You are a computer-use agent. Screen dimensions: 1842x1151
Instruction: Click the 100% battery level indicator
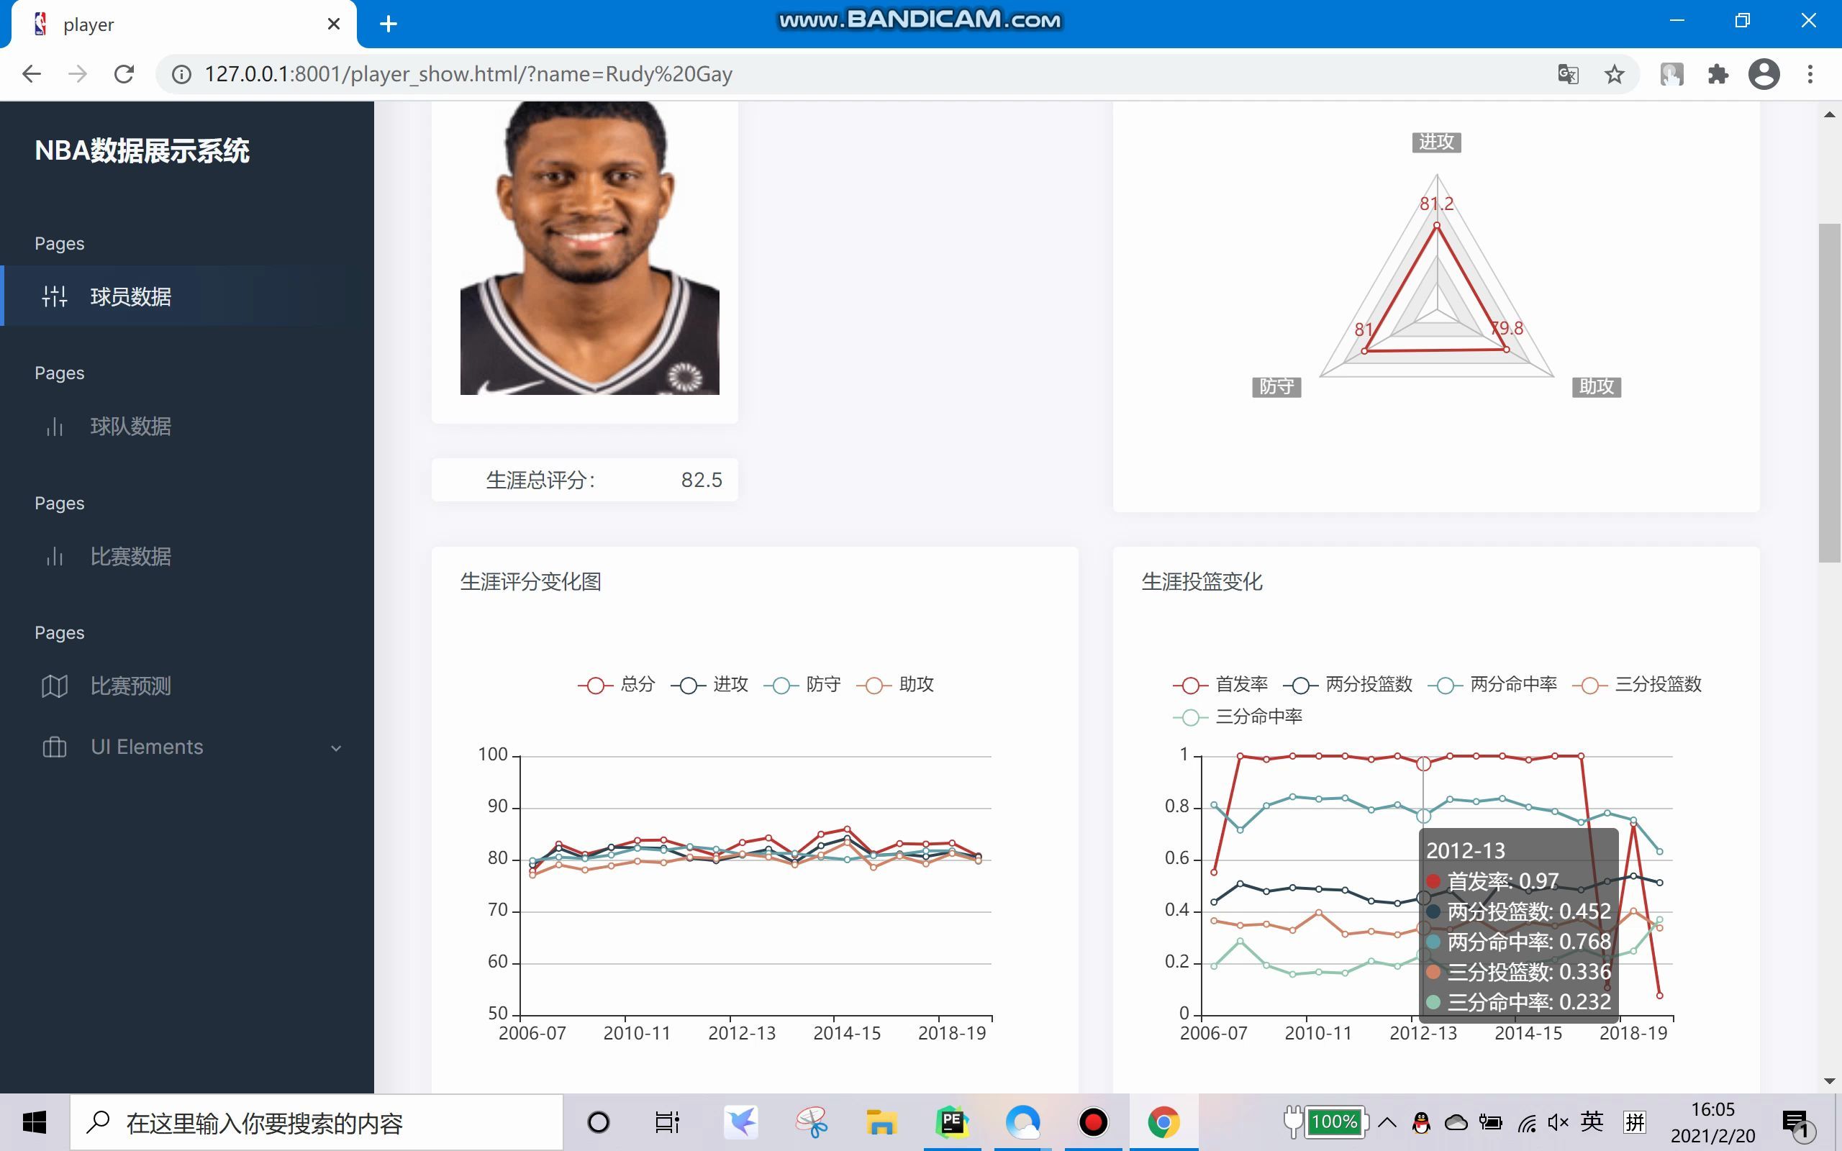click(x=1336, y=1122)
